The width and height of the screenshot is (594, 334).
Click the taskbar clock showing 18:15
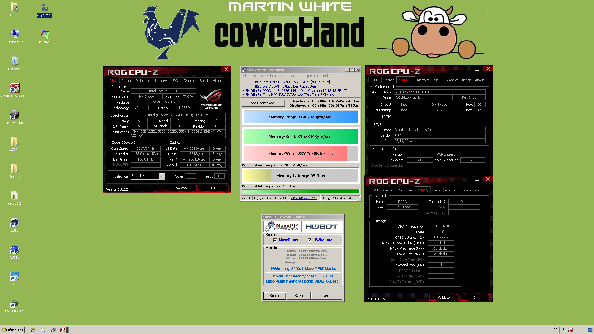tap(581, 330)
